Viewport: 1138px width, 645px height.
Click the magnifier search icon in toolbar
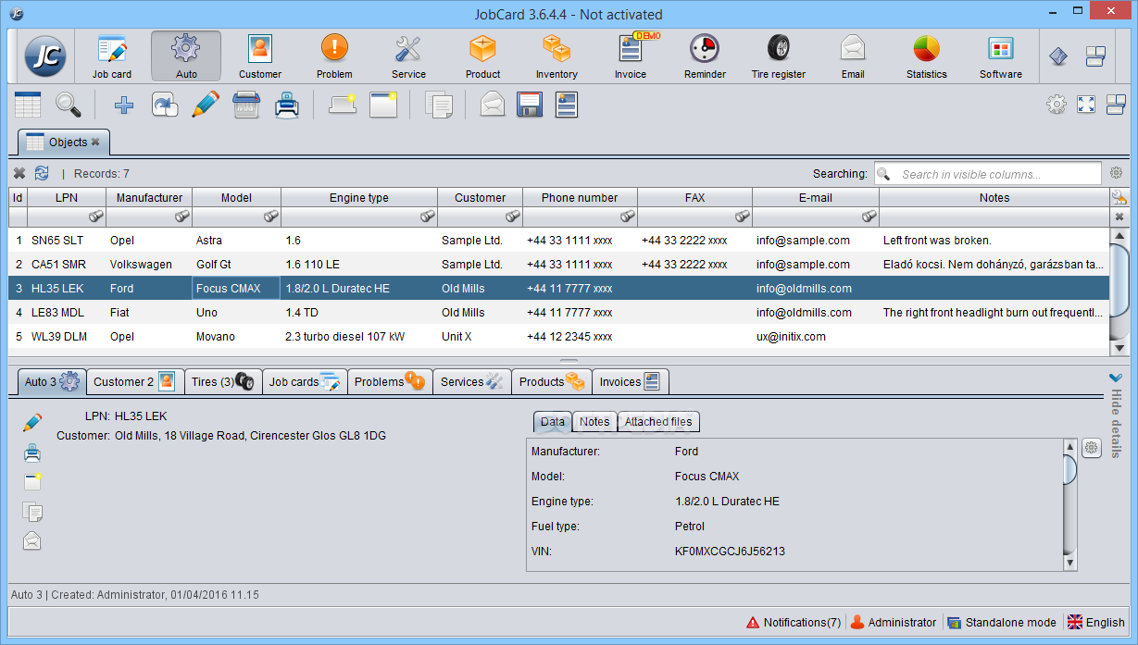pos(69,105)
